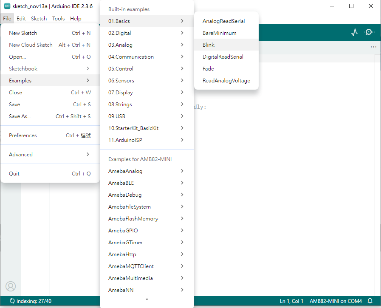Expand the 02.Digital examples submenu

[147, 33]
